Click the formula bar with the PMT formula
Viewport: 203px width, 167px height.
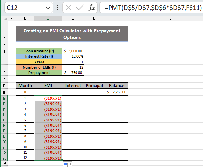click(151, 8)
